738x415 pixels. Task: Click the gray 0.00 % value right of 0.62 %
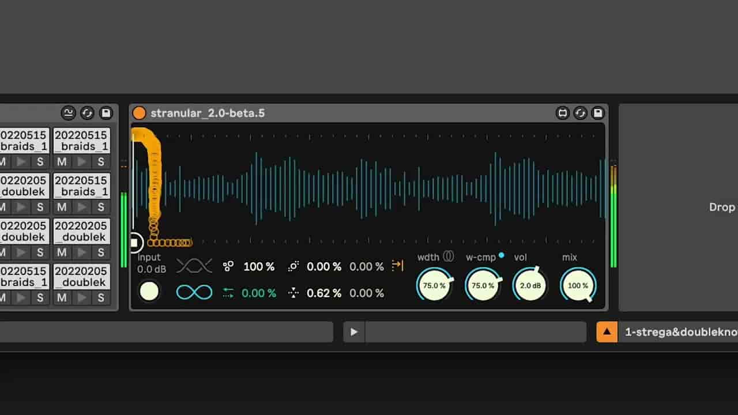pyautogui.click(x=367, y=293)
